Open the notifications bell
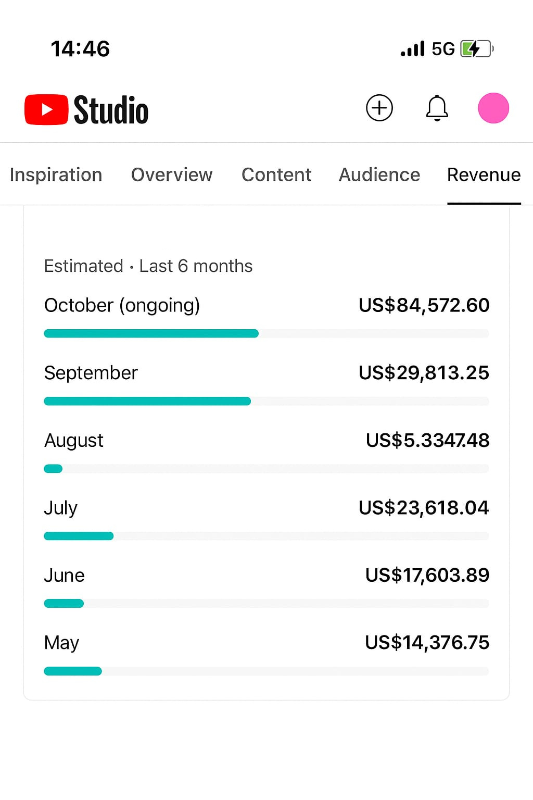The image size is (533, 800). [437, 108]
